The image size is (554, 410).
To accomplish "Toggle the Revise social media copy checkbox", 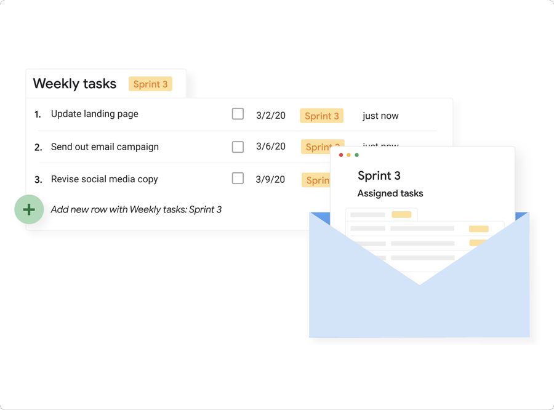I will [238, 179].
